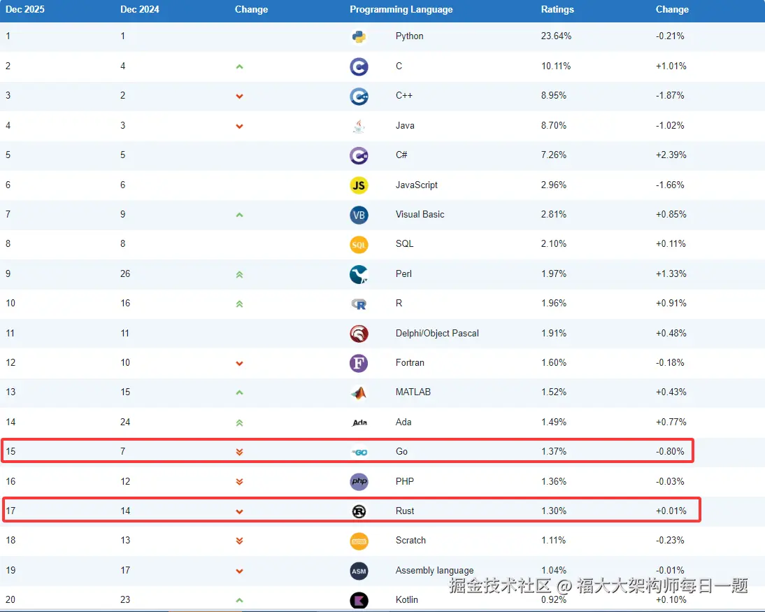The width and height of the screenshot is (765, 612).
Task: Click the 1.37% rating for Go
Action: pyautogui.click(x=554, y=451)
